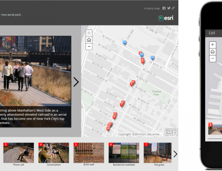
Task: Reset desktop map to home extent
Action: pos(89,40)
